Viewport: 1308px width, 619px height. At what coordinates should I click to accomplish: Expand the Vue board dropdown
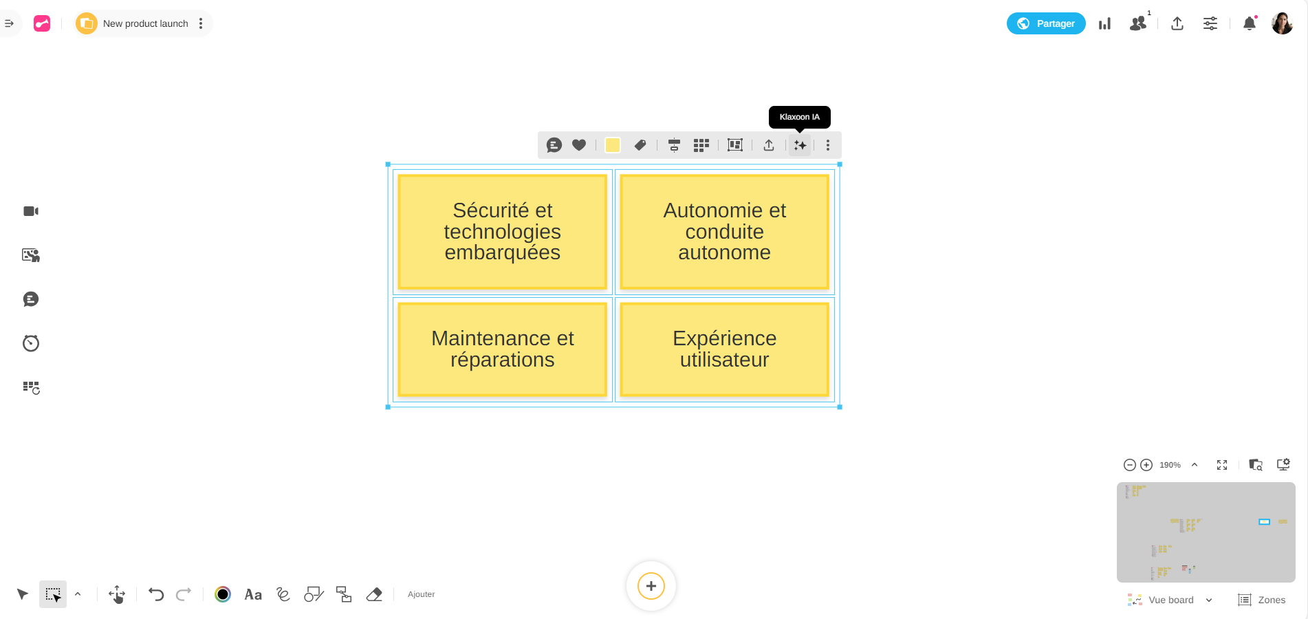pos(1209,600)
